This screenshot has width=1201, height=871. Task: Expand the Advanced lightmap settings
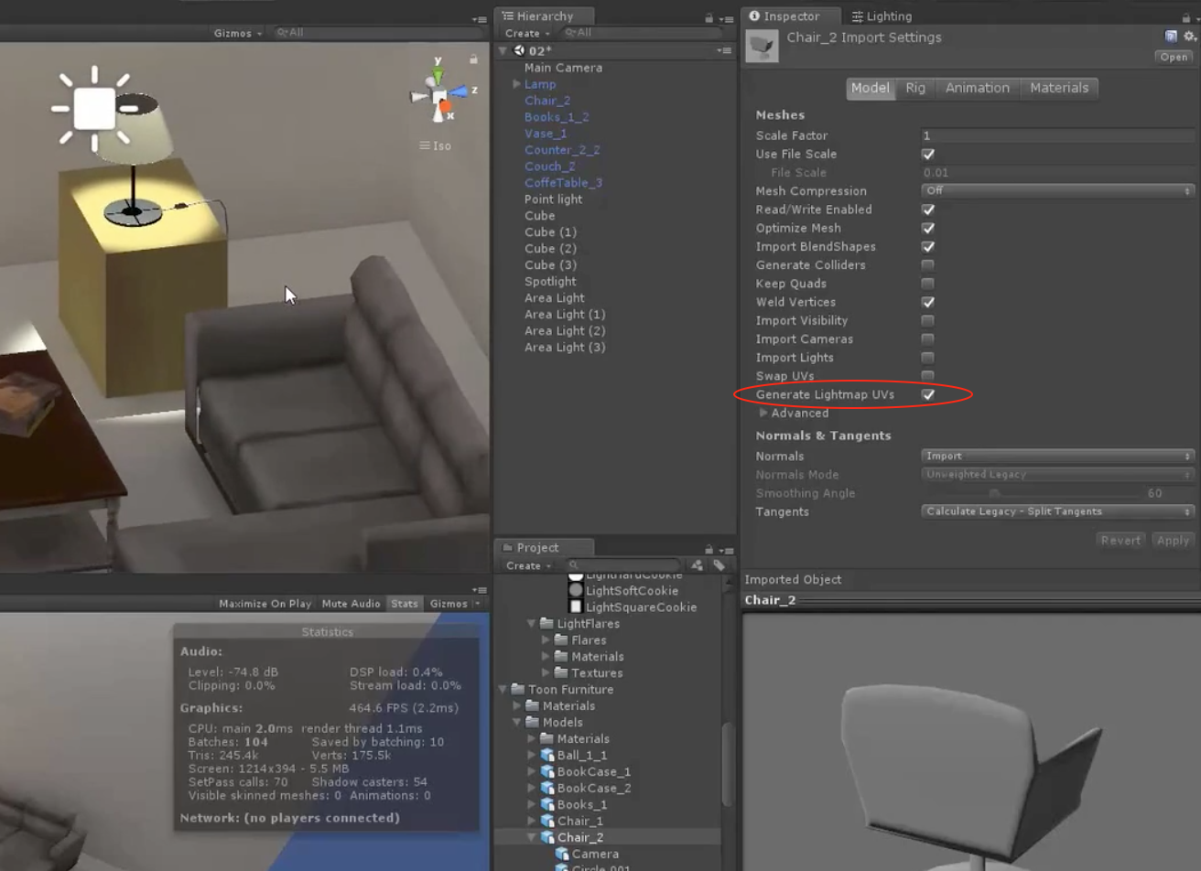(x=763, y=414)
